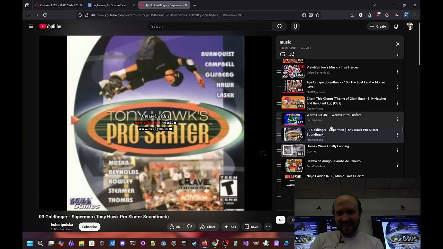Click the Ask button below the video
The width and height of the screenshot is (443, 249).
230,227
